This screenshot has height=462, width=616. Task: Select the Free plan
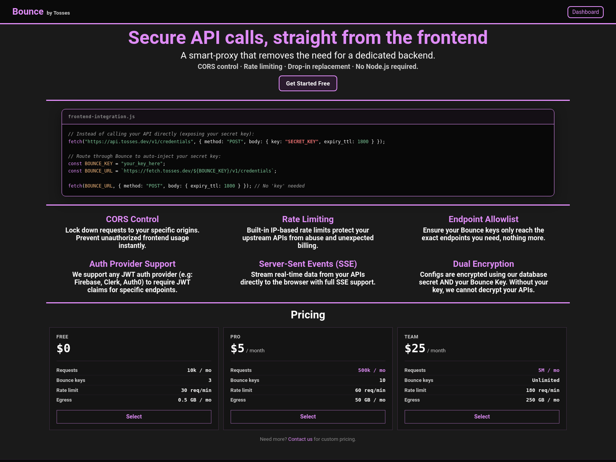(x=134, y=417)
